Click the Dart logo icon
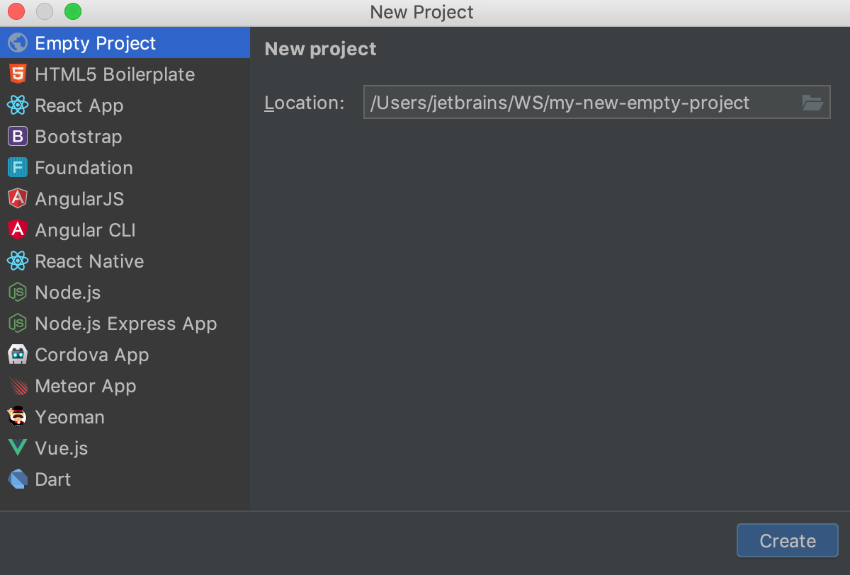Image resolution: width=850 pixels, height=575 pixels. click(18, 479)
